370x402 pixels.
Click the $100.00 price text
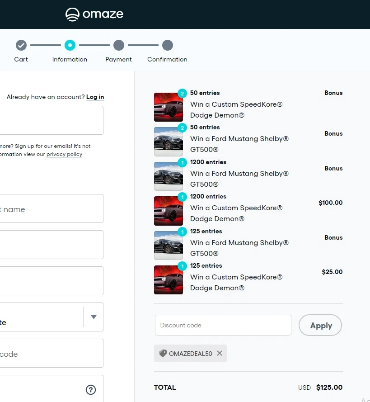pyautogui.click(x=330, y=203)
